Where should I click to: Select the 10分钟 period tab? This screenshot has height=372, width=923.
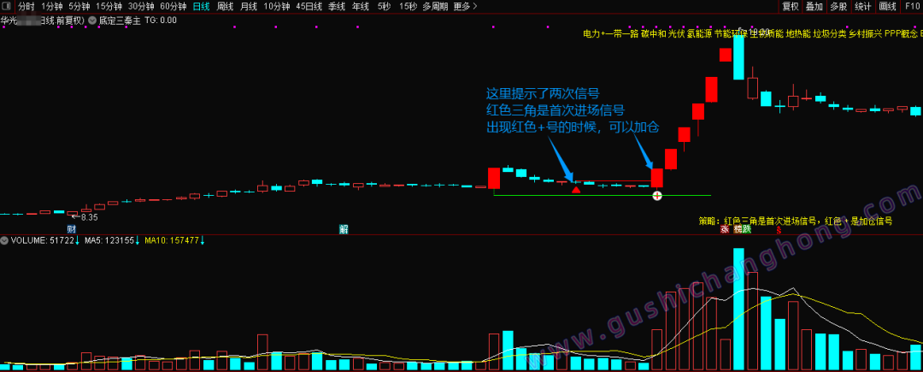277,7
